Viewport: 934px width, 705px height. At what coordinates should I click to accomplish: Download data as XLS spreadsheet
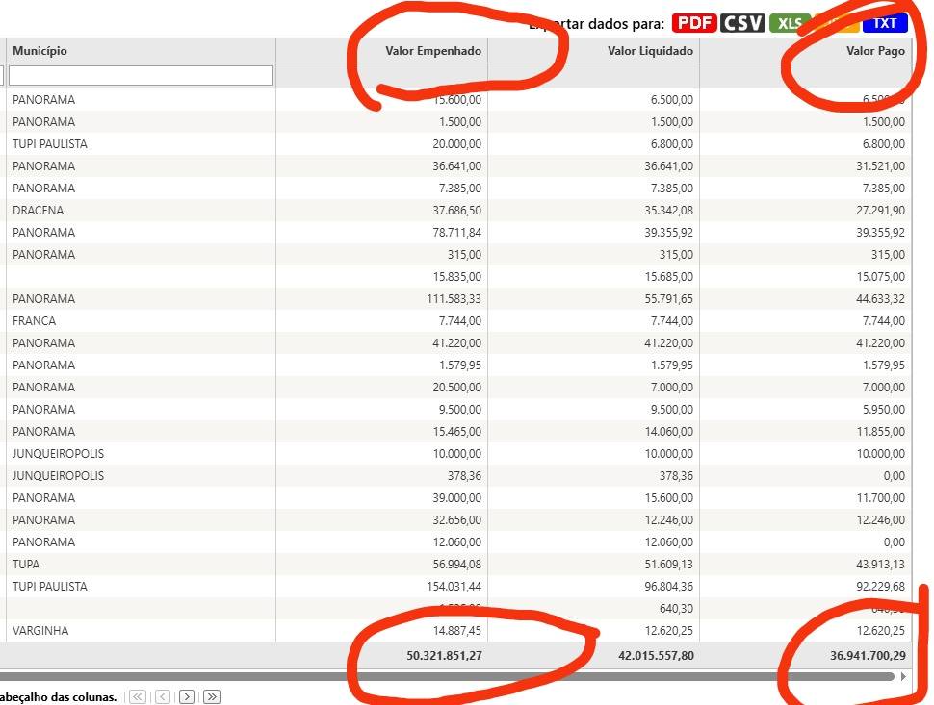tap(790, 23)
